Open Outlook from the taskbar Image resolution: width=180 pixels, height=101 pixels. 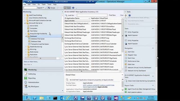coord(62,98)
